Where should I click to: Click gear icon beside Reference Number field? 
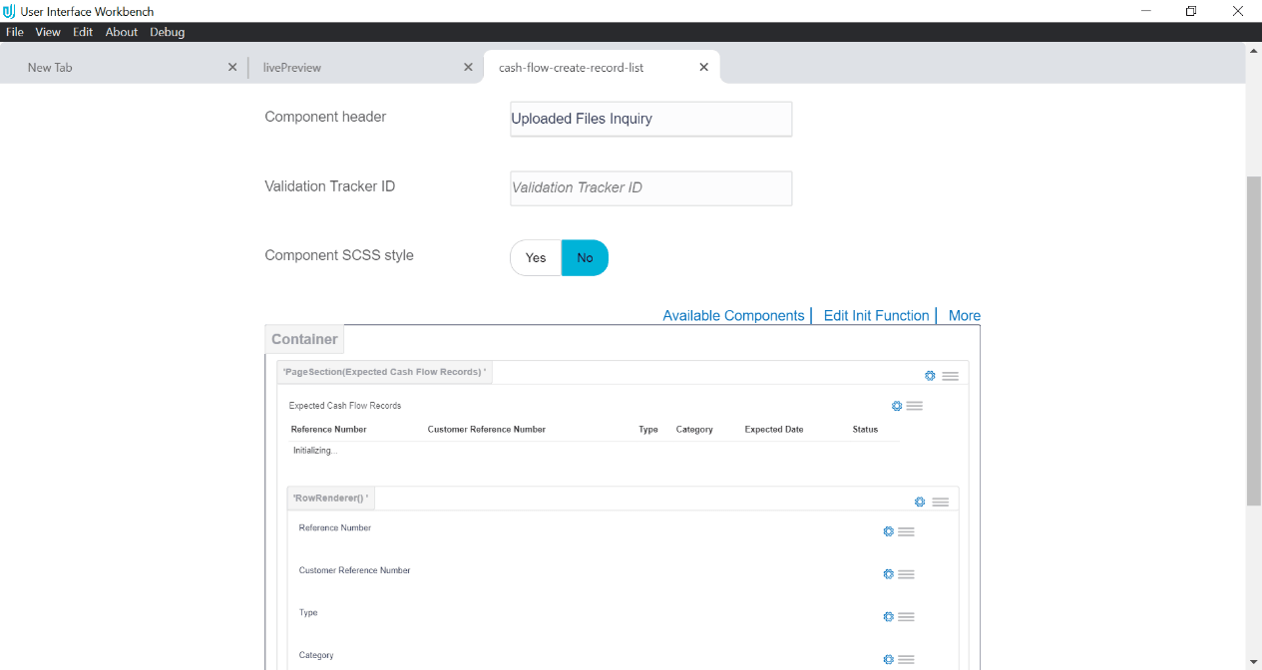888,531
